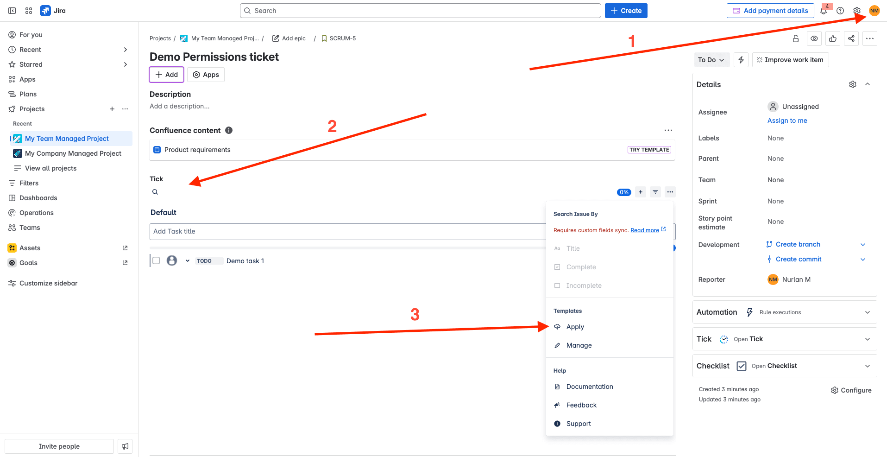Image resolution: width=887 pixels, height=457 pixels.
Task: Expand the Checklist panel chevron
Action: coord(868,366)
